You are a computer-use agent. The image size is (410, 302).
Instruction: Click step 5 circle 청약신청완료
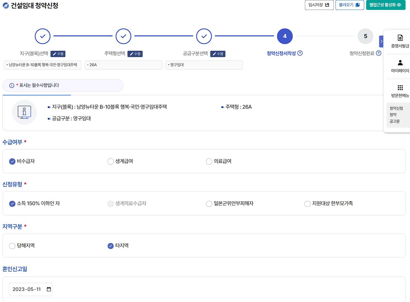[x=365, y=36]
